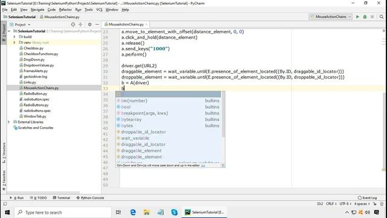Open Search Everywhere magnifier icon

click(x=382, y=17)
